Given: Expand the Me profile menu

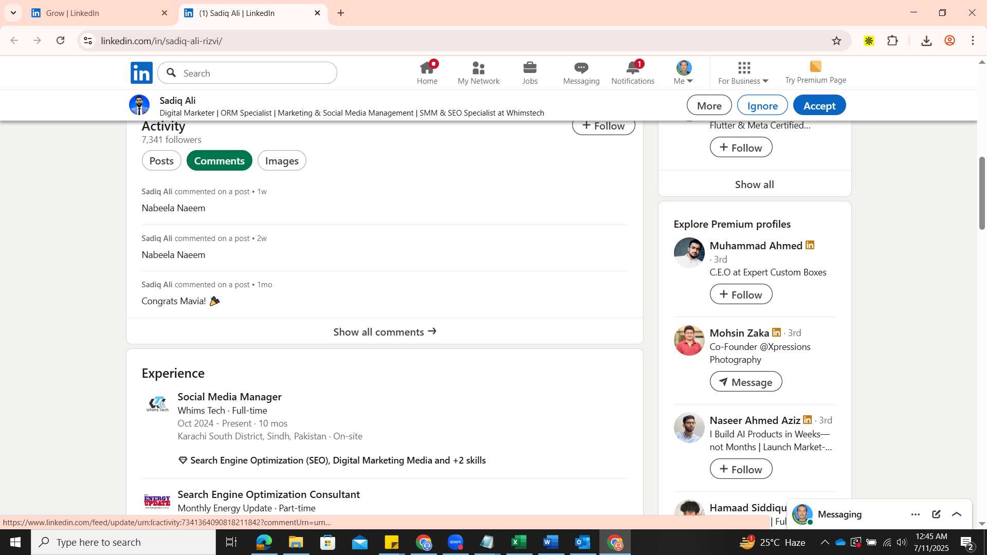Looking at the screenshot, I should click(x=684, y=73).
